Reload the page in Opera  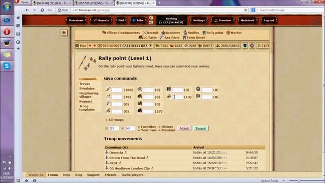[42, 10]
